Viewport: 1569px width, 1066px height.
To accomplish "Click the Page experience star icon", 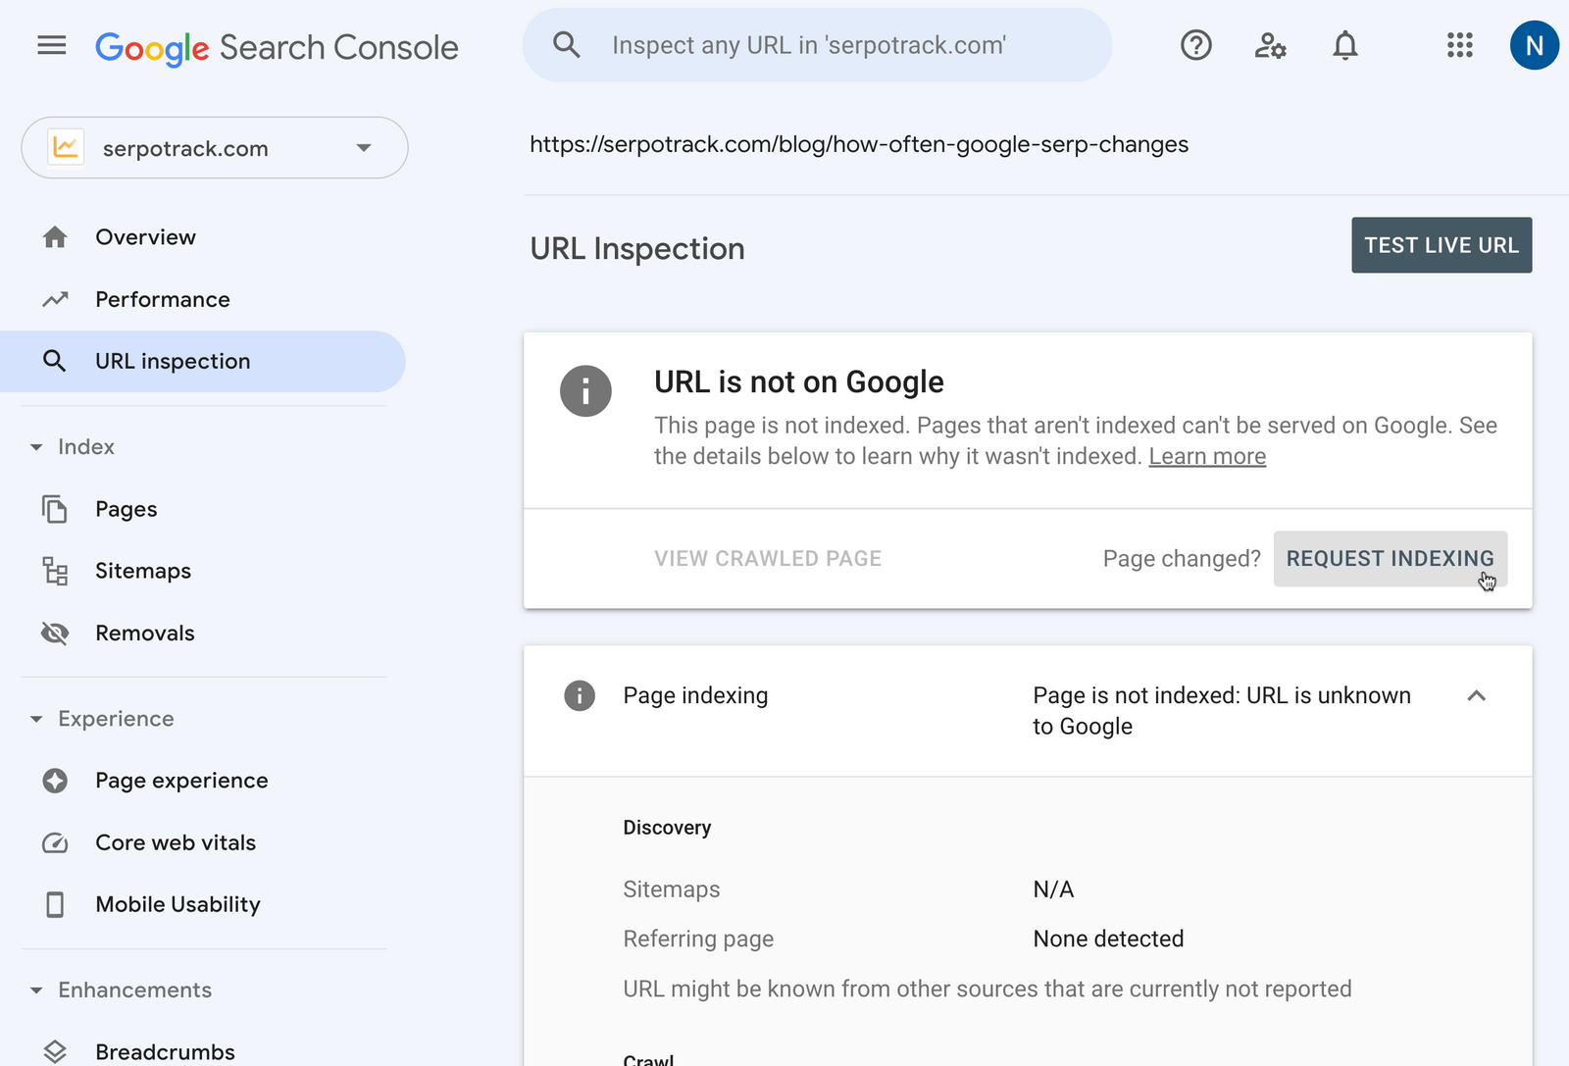I will [55, 781].
